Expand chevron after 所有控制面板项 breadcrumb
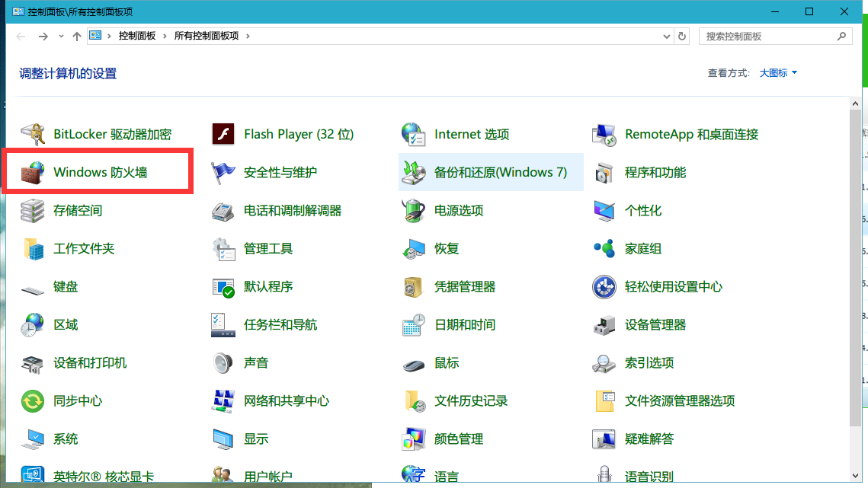Viewport: 868px width, 488px height. coord(248,36)
